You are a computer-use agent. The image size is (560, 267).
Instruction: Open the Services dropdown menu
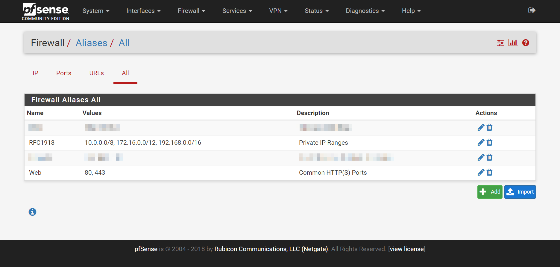pyautogui.click(x=237, y=11)
